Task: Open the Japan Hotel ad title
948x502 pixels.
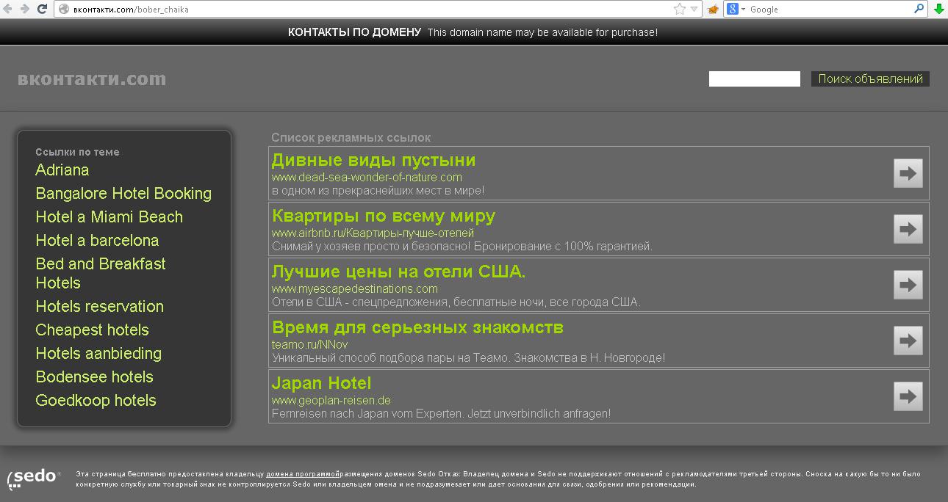Action: point(321,383)
